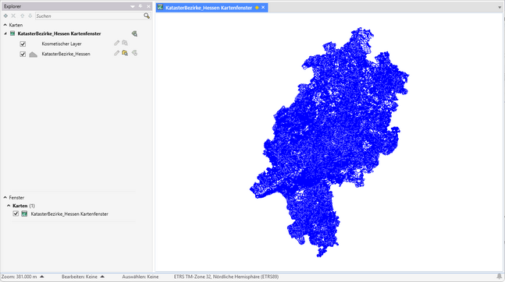Image resolution: width=505 pixels, height=282 pixels.
Task: Click the notification bell in the status bar
Action: point(500,277)
